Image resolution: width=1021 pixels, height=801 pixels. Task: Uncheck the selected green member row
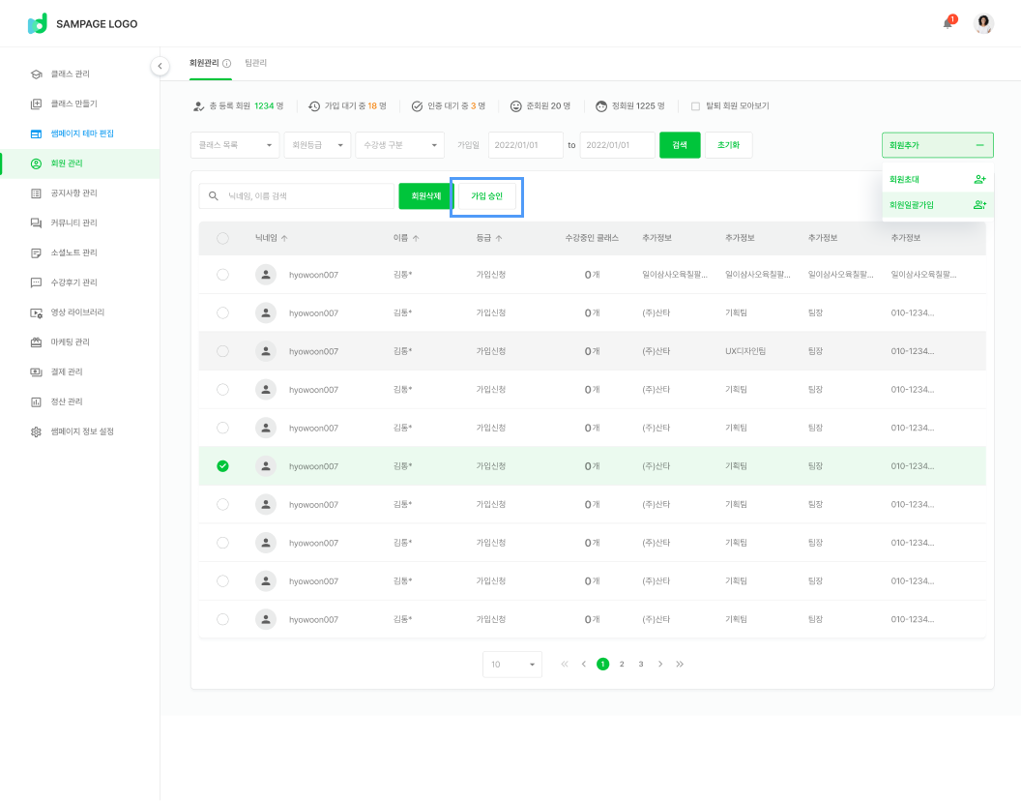223,466
